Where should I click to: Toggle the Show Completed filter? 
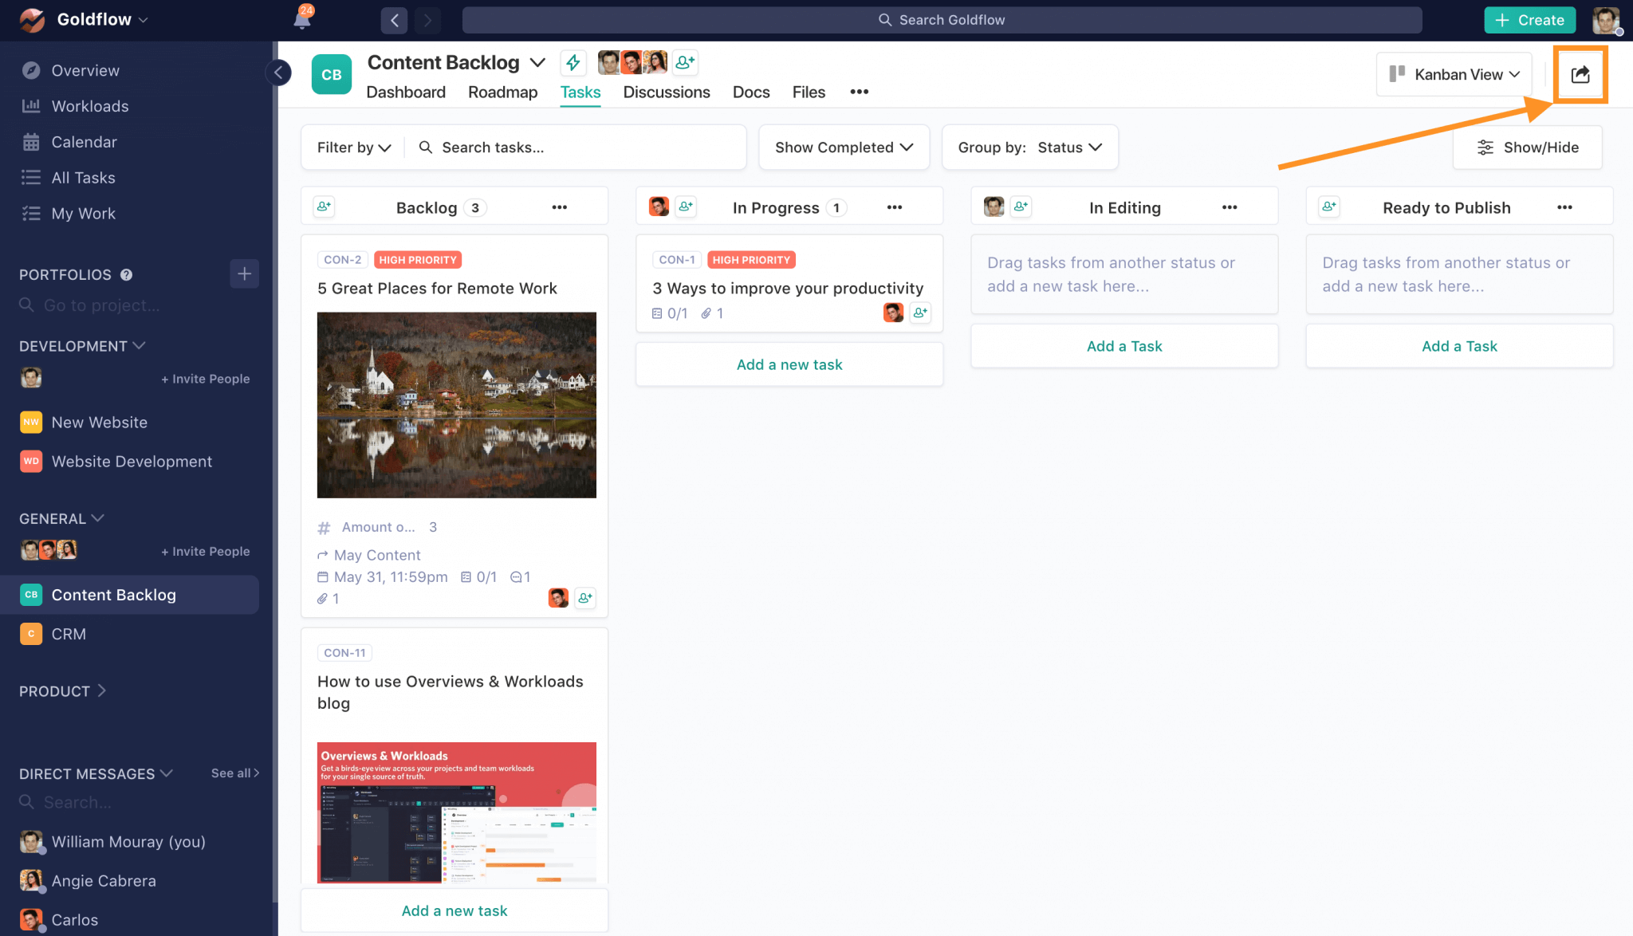(843, 147)
